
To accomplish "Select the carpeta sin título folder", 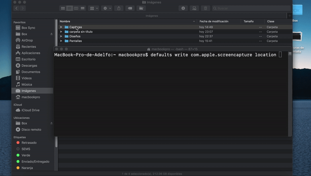I will (175, 32).
